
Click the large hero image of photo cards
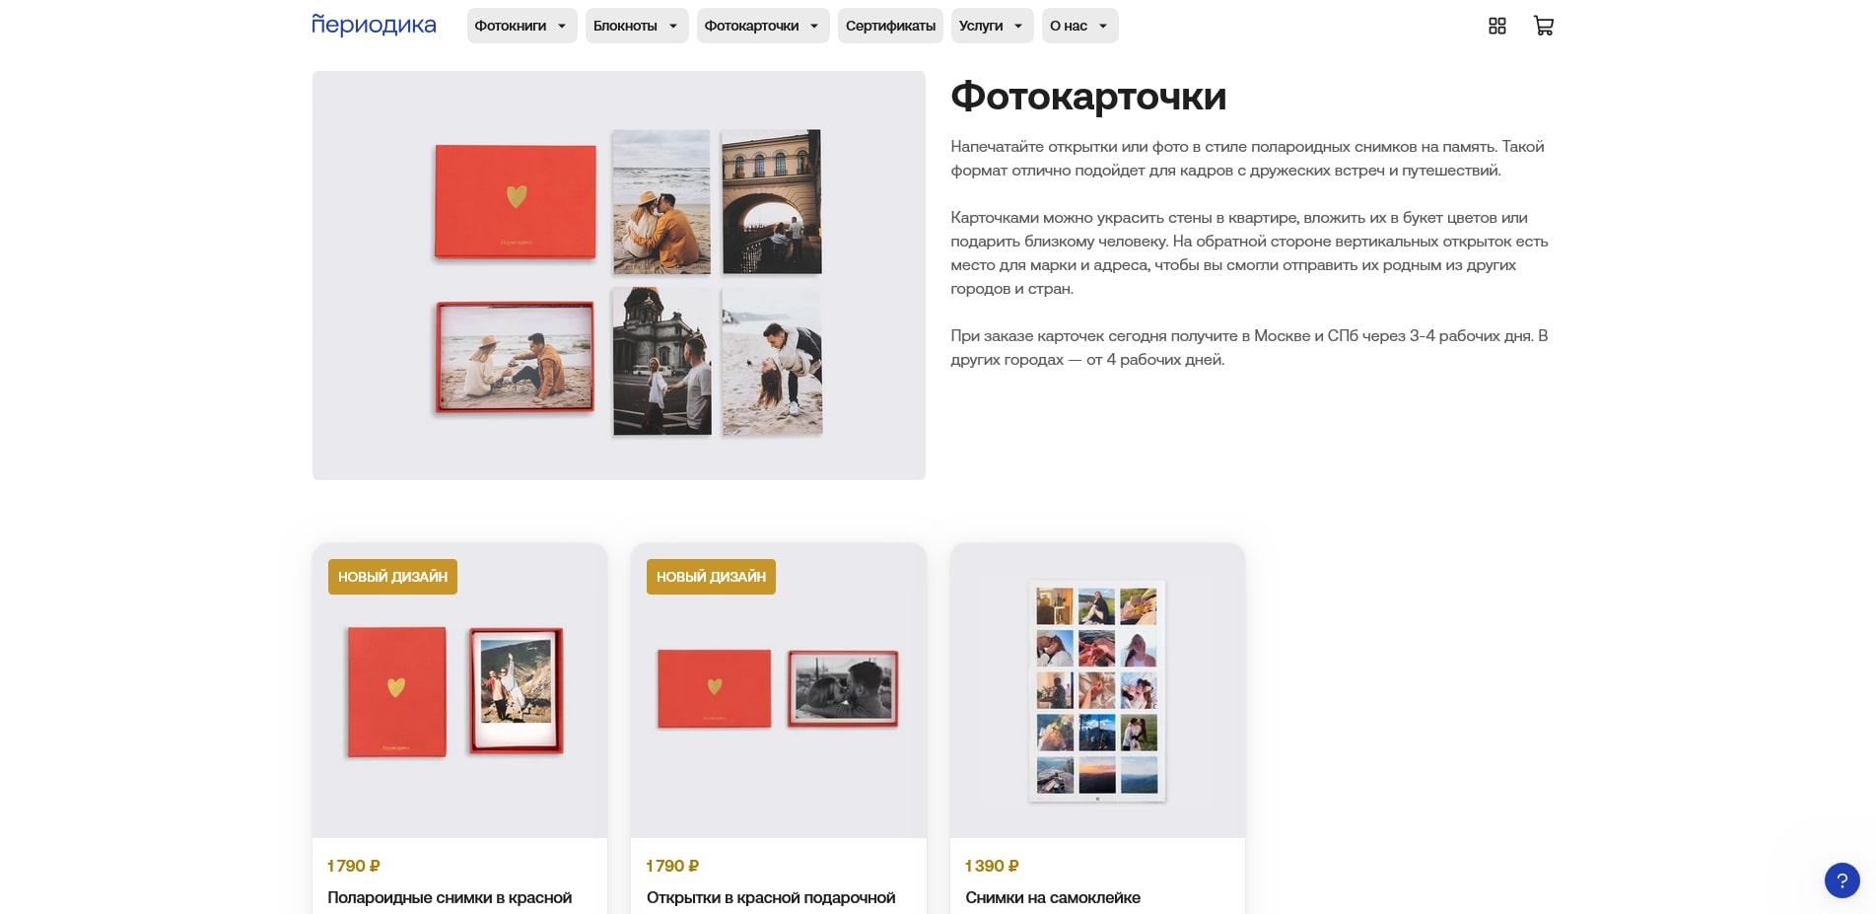coord(618,274)
